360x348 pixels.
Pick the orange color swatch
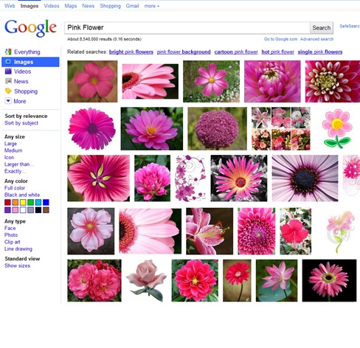15,202
